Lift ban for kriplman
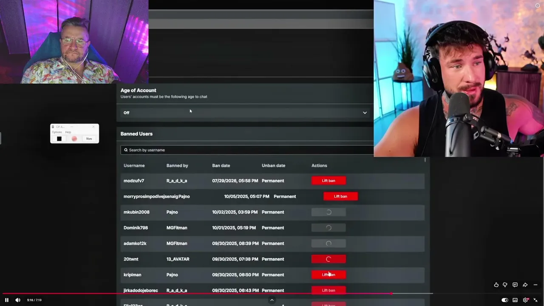This screenshot has width=544, height=306. tap(329, 275)
